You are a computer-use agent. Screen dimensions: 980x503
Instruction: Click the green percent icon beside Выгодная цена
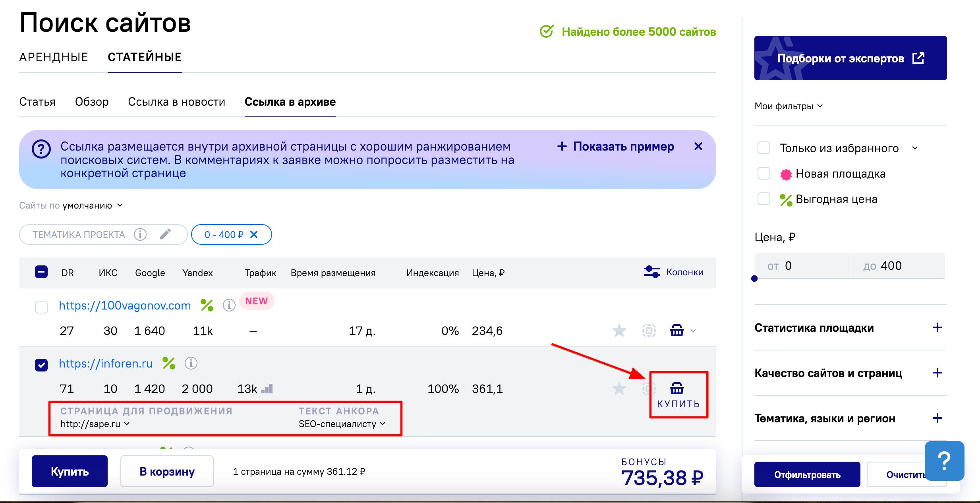[785, 199]
